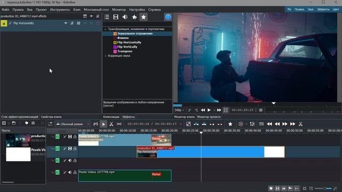
Task: Collapse track A2 with chevron
Action: 52,172
